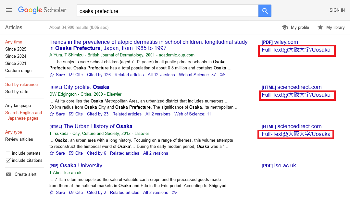Select Search English and Japanese pages
Image resolution: width=350 pixels, height=203 pixels.
tap(23, 115)
